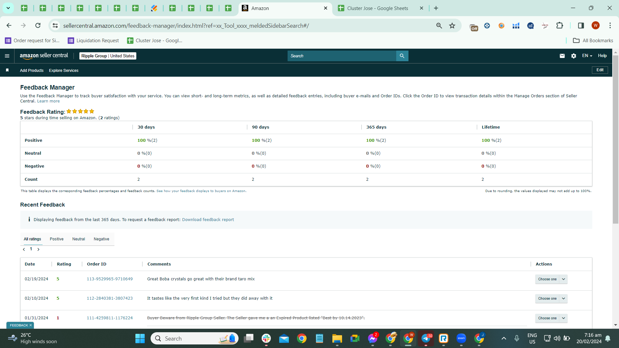This screenshot has width=619, height=348.
Task: Bookmark this page with the star icon
Action: (452, 25)
